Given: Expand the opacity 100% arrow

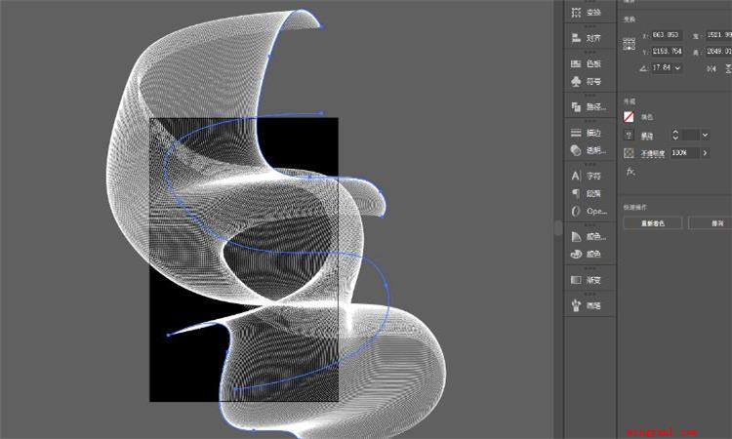Looking at the screenshot, I should 705,153.
